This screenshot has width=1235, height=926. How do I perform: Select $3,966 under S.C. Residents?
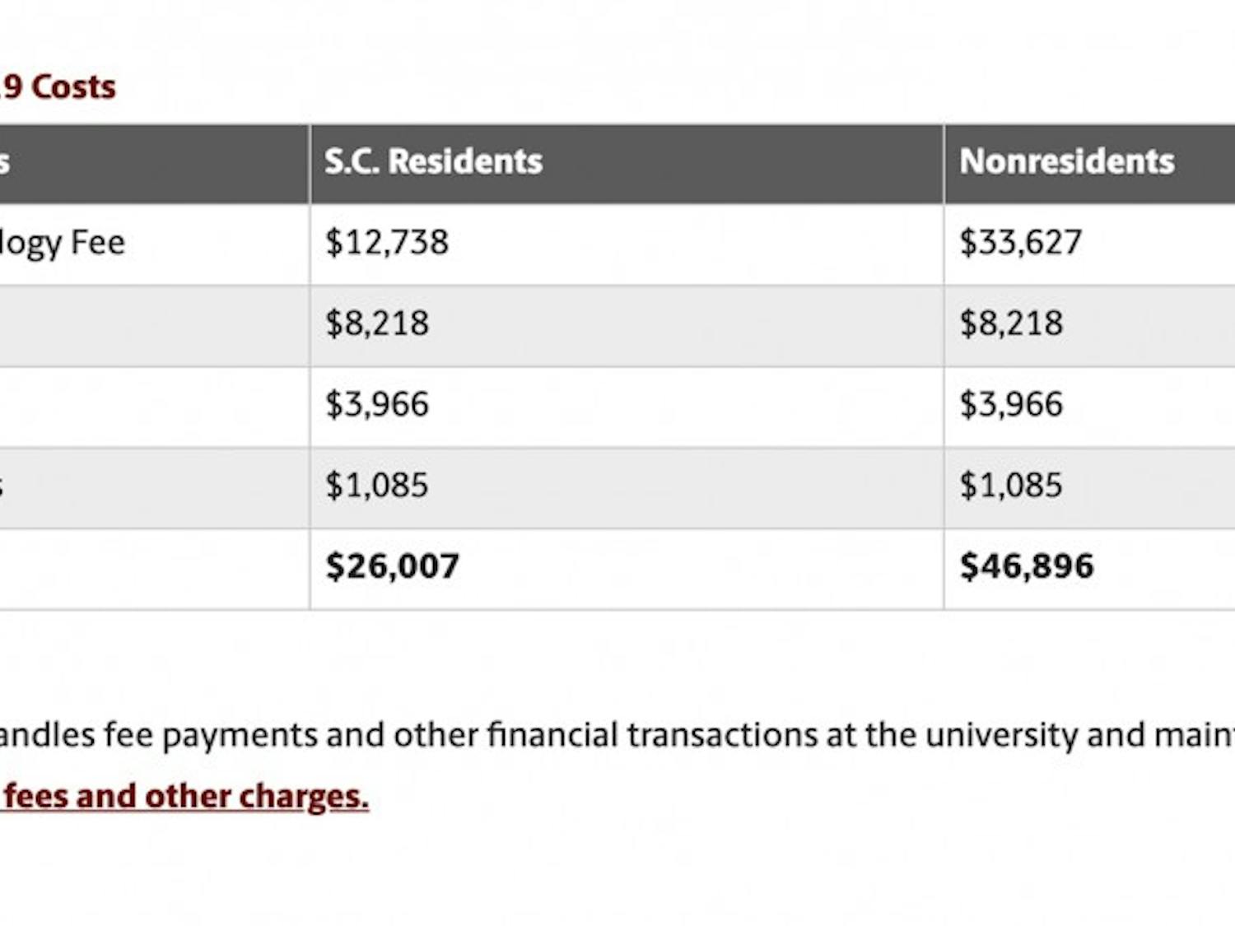377,404
